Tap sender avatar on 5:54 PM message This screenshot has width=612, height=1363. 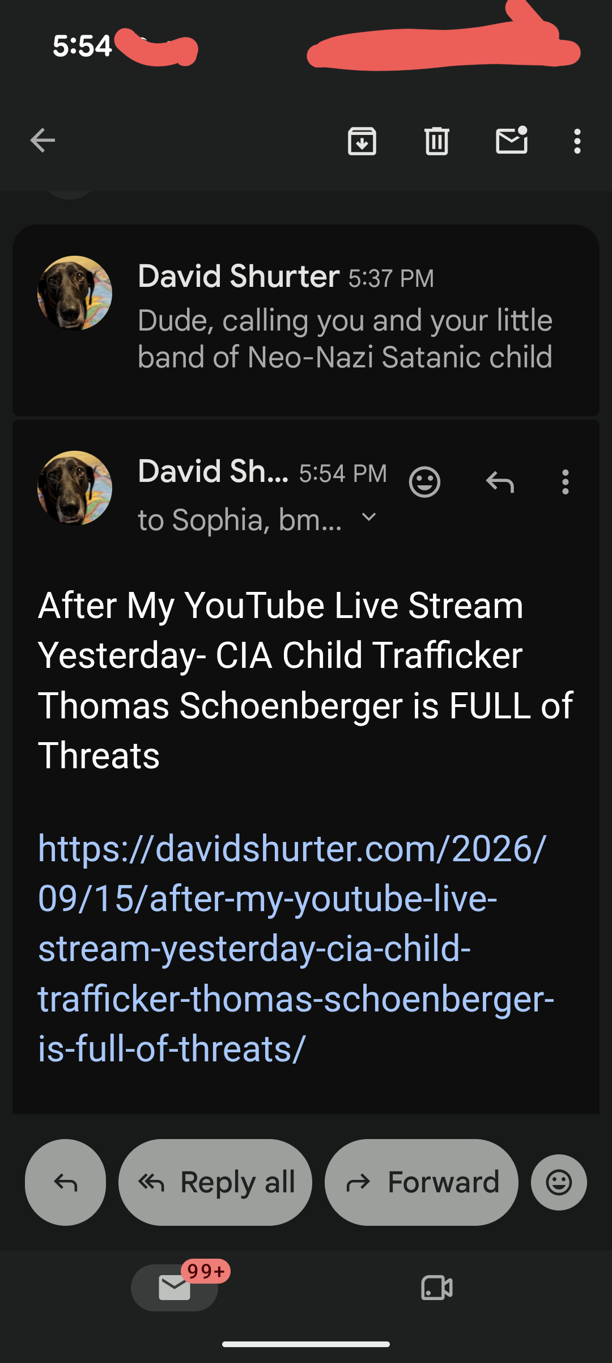75,488
